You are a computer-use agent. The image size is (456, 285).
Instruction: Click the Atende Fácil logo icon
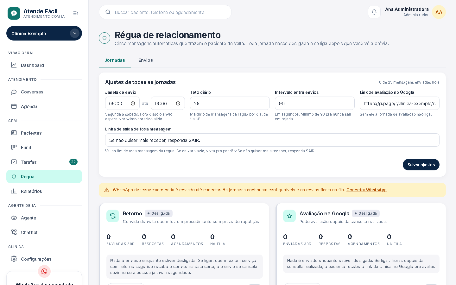14,13
